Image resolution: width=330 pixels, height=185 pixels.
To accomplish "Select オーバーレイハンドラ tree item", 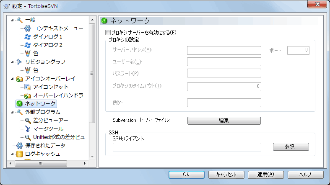I will point(58,95).
